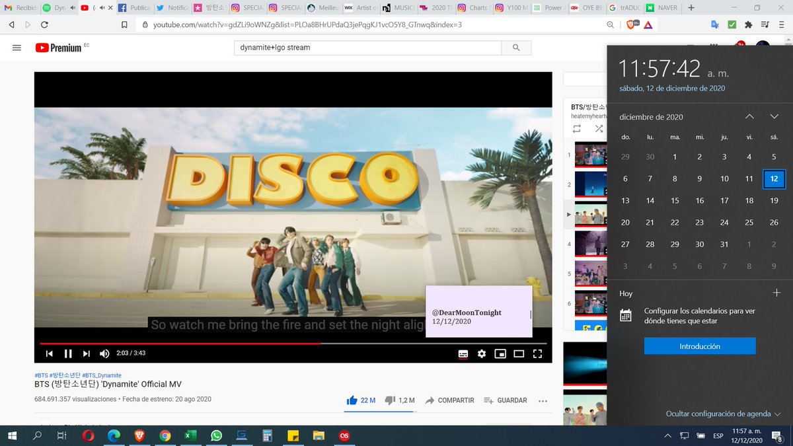Switch to the Facebook Publica tab
793x446 pixels.
pyautogui.click(x=134, y=8)
